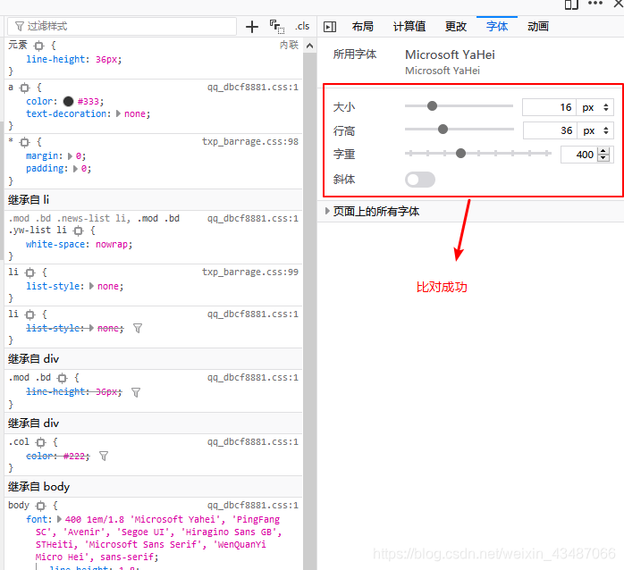Open unit dropdown for 行高 line height

click(595, 130)
